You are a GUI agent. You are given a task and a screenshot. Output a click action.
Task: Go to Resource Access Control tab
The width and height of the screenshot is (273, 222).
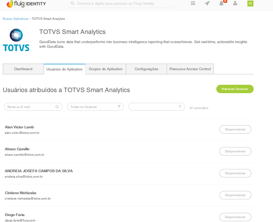[190, 69]
